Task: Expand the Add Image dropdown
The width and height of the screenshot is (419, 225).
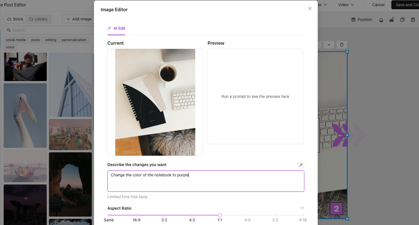Action: (x=79, y=19)
